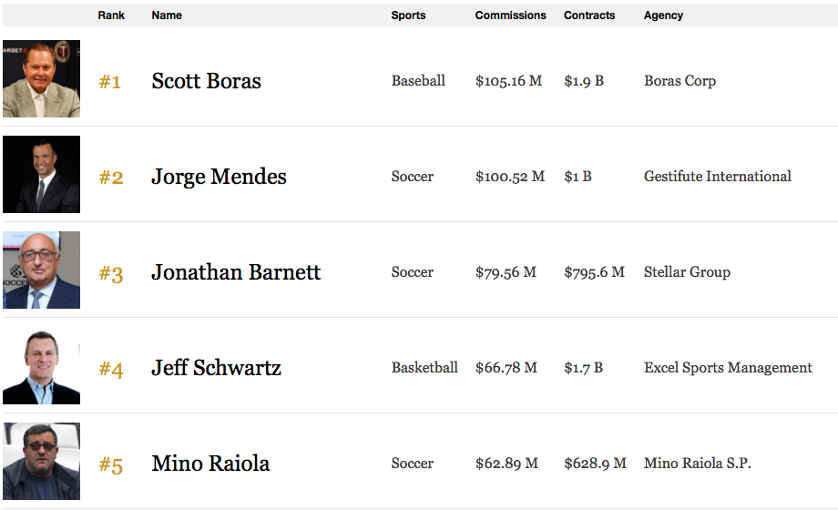This screenshot has width=838, height=510.
Task: Open Jeff Schwartz profile photo
Action: coord(41,366)
